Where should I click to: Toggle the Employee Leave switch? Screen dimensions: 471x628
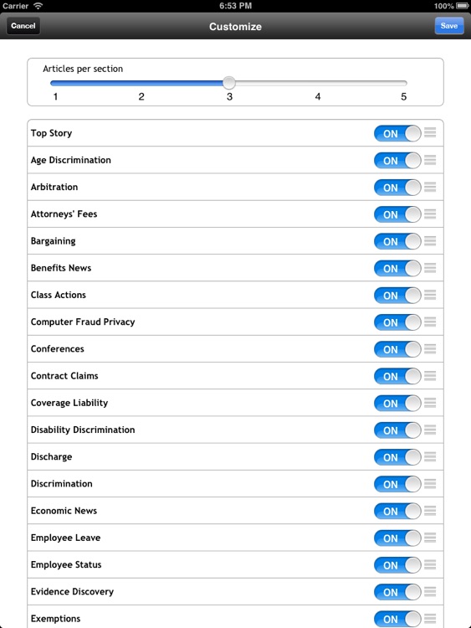(x=397, y=538)
